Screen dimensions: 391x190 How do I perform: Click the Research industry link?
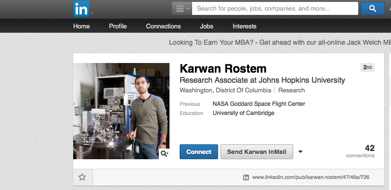click(291, 90)
